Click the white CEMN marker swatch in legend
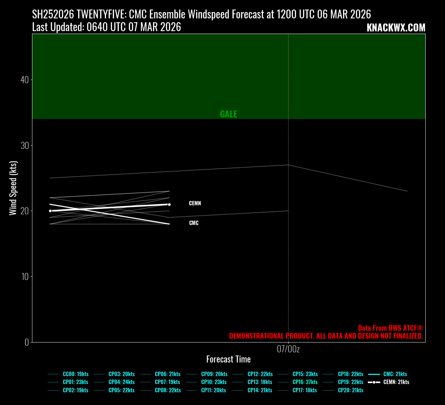445x405 pixels. click(x=374, y=382)
